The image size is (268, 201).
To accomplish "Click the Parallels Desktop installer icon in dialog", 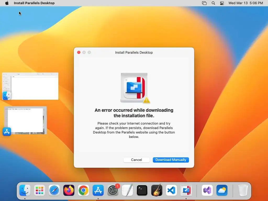I will tap(134, 87).
